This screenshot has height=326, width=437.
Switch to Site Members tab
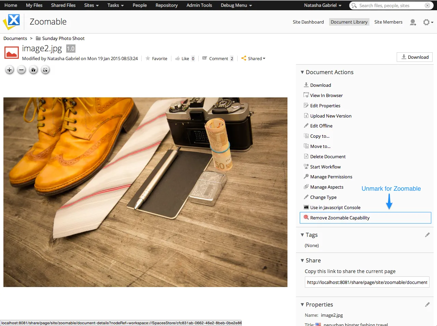(x=388, y=22)
